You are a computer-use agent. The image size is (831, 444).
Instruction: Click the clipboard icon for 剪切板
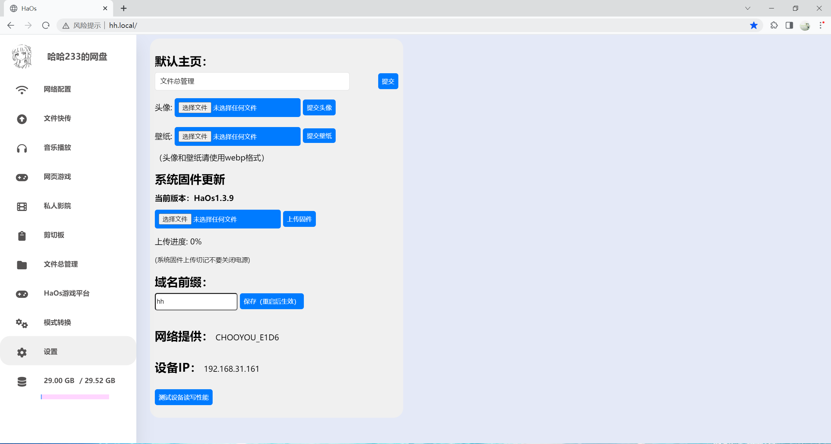[22, 236]
